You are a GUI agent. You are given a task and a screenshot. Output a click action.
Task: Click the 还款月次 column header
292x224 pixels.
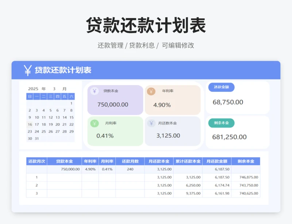click(x=37, y=162)
